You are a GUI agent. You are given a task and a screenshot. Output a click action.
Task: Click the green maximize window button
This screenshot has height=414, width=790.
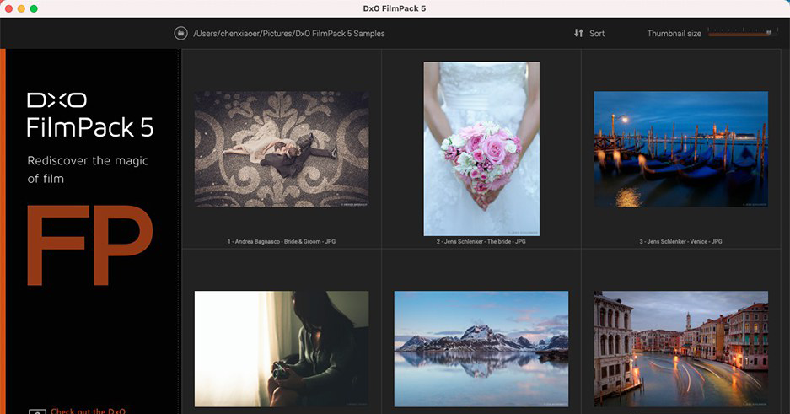pos(34,8)
